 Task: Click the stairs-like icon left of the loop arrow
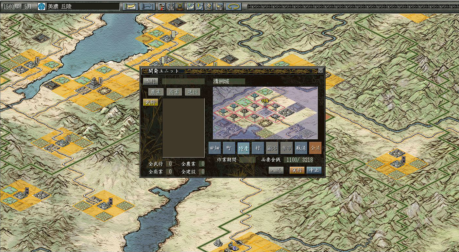tap(219, 7)
